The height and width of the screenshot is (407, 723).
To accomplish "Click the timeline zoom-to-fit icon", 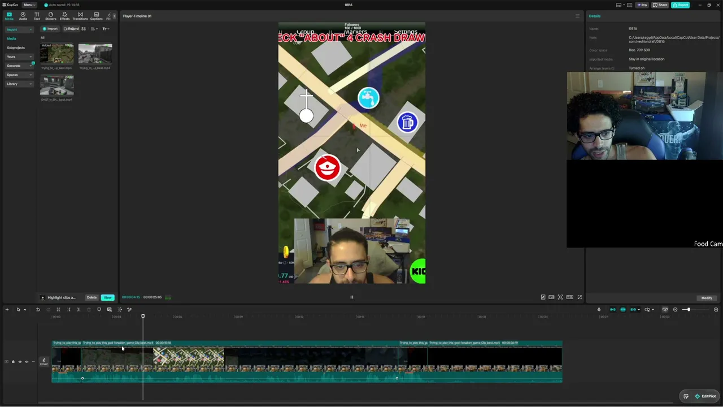I will coord(716,309).
